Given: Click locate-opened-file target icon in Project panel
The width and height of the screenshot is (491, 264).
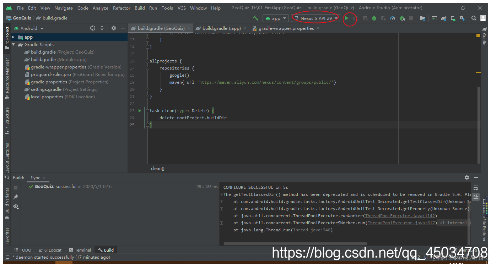Looking at the screenshot, I should 93,28.
